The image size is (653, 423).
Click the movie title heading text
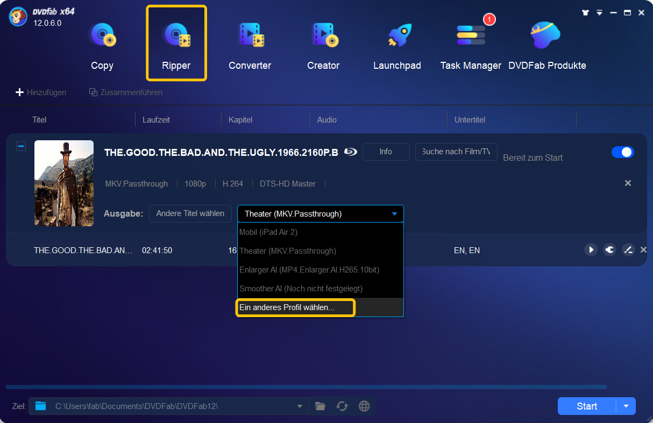tap(221, 152)
